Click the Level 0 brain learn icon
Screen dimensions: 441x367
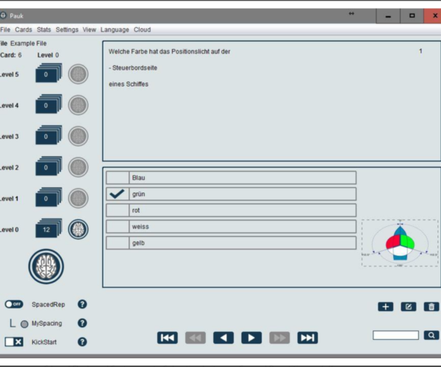[78, 229]
